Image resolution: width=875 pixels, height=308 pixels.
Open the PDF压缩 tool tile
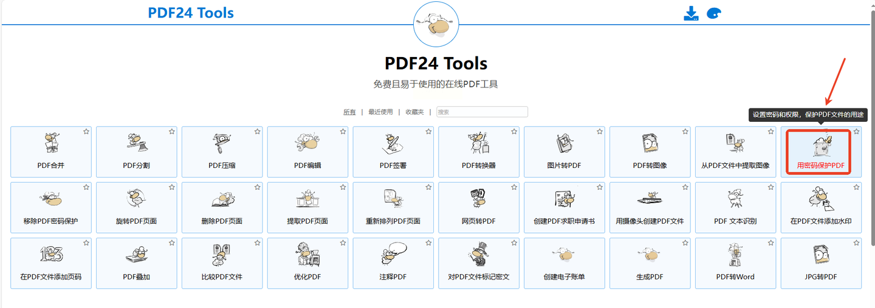[222, 152]
